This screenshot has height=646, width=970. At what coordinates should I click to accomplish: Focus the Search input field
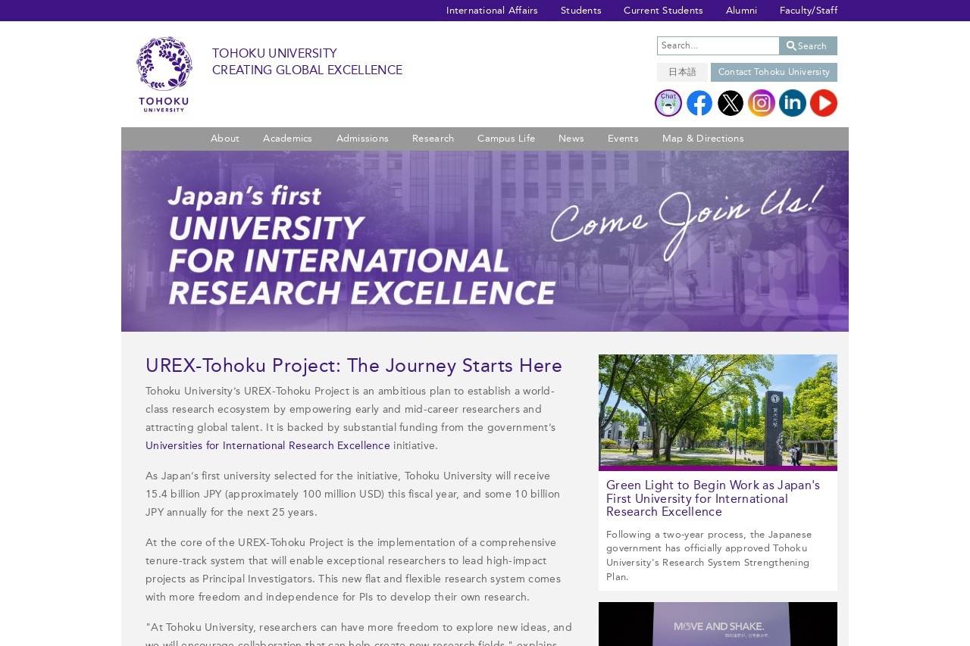pyautogui.click(x=718, y=46)
